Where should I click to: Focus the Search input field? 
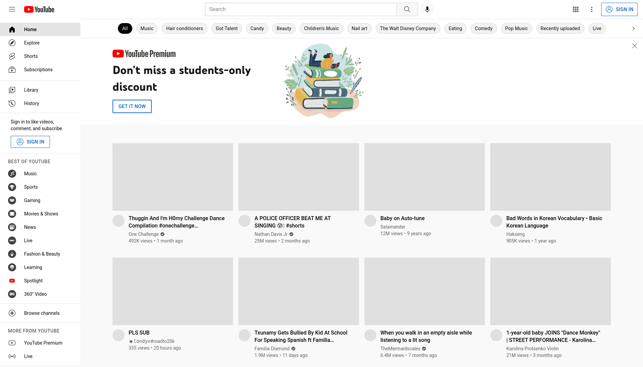301,9
